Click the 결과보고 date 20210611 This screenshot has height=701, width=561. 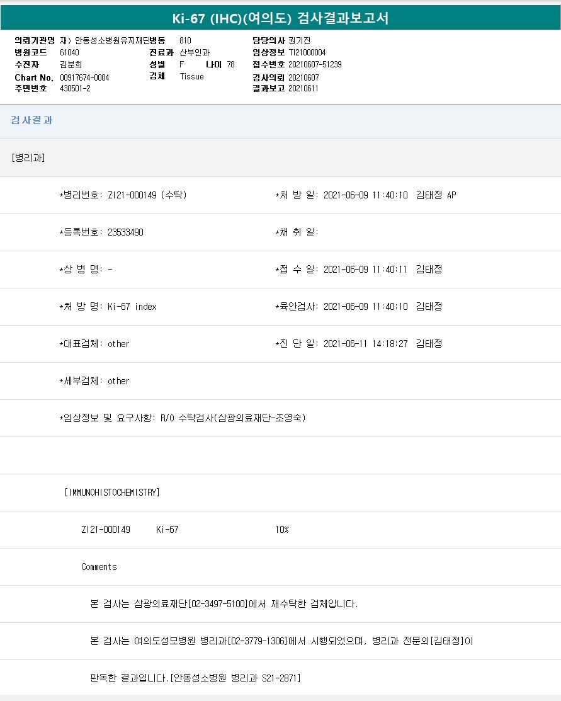click(303, 88)
